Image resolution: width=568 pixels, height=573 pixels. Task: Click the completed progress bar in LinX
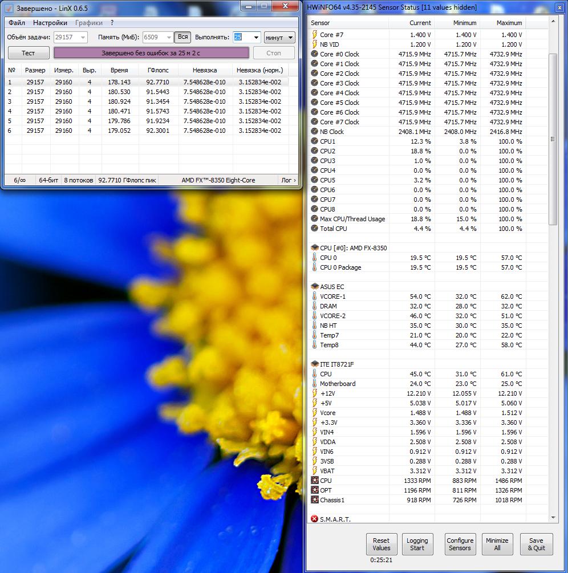point(151,53)
